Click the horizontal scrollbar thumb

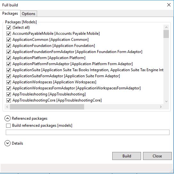(x=47, y=107)
